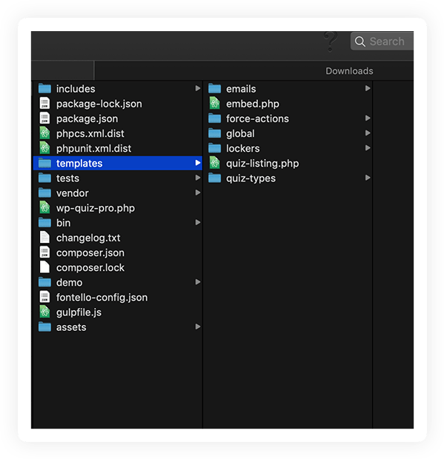
Task: Focus the Search input field
Action: [x=382, y=41]
